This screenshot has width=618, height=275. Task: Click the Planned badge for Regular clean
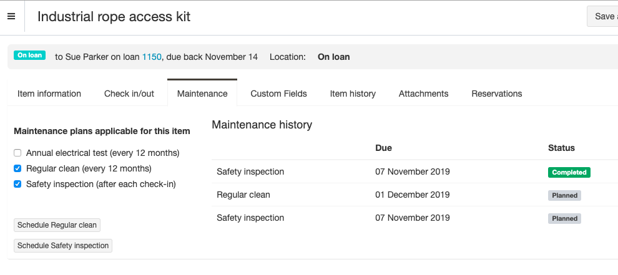tap(564, 195)
